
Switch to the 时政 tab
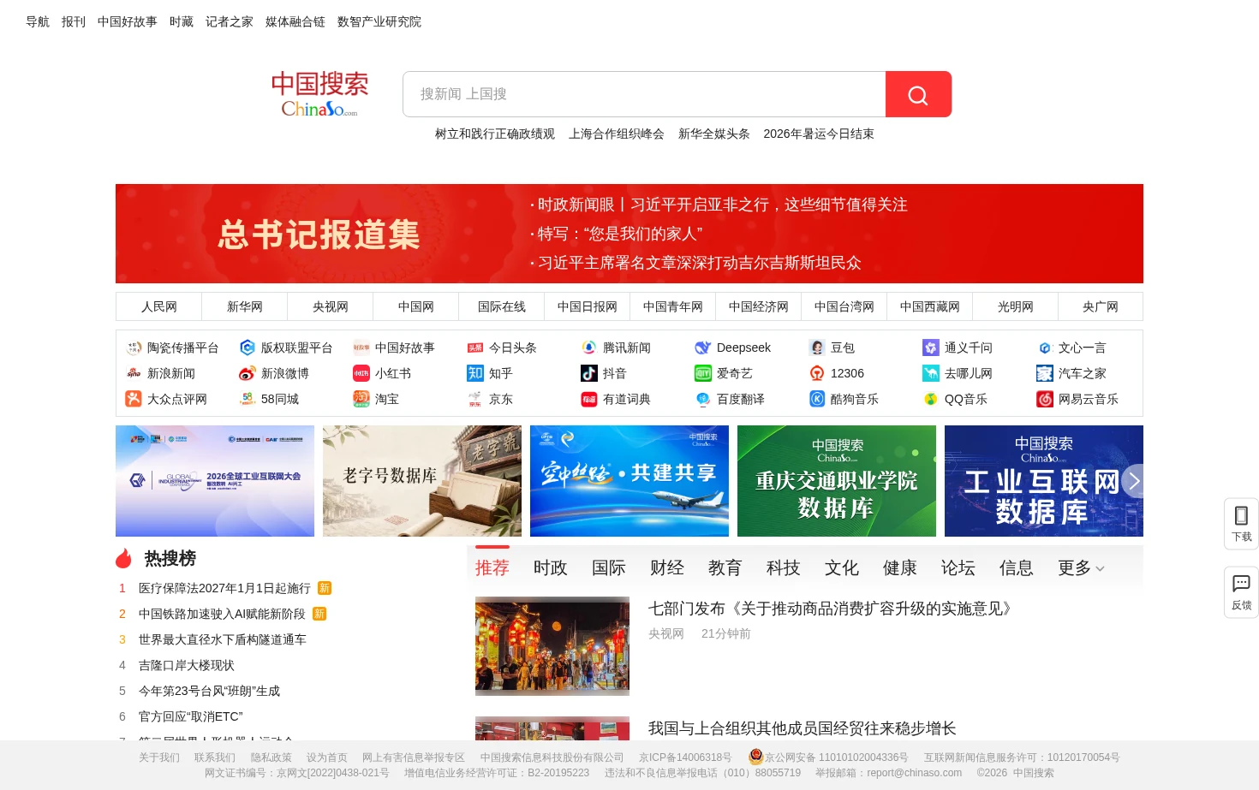(551, 568)
